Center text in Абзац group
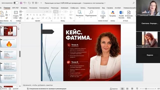This screenshot has height=90, width=160. click(x=58, y=18)
